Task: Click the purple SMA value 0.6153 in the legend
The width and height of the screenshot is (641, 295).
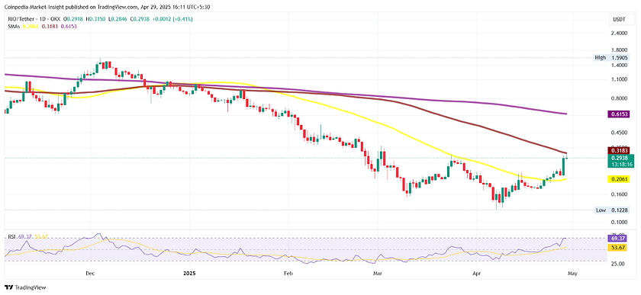Action: tap(69, 26)
